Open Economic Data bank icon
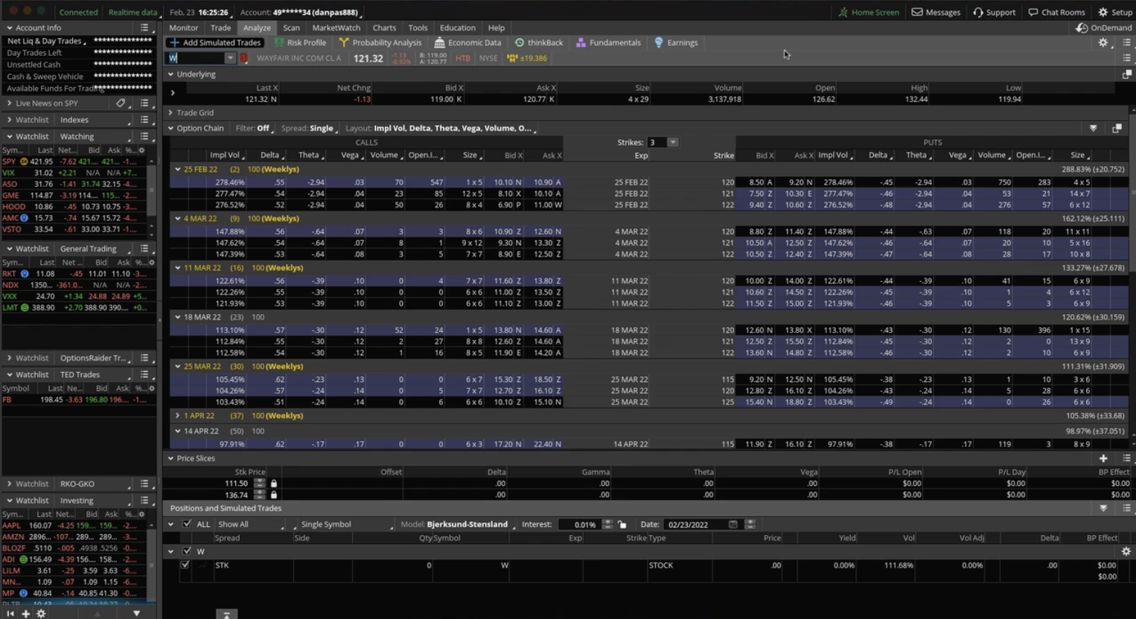The image size is (1136, 619). 439,42
